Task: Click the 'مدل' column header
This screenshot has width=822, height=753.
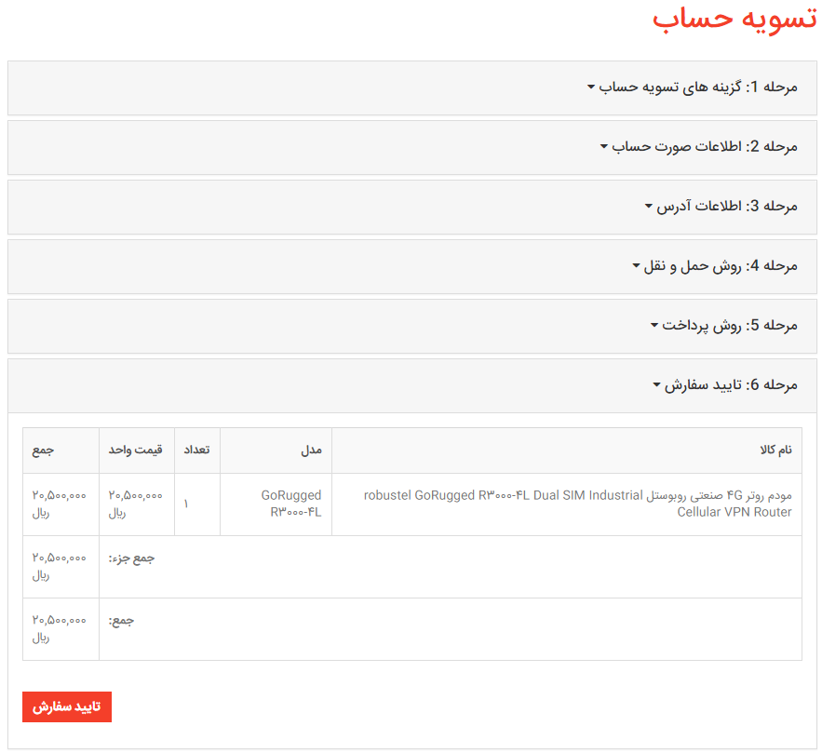Action: tap(311, 450)
